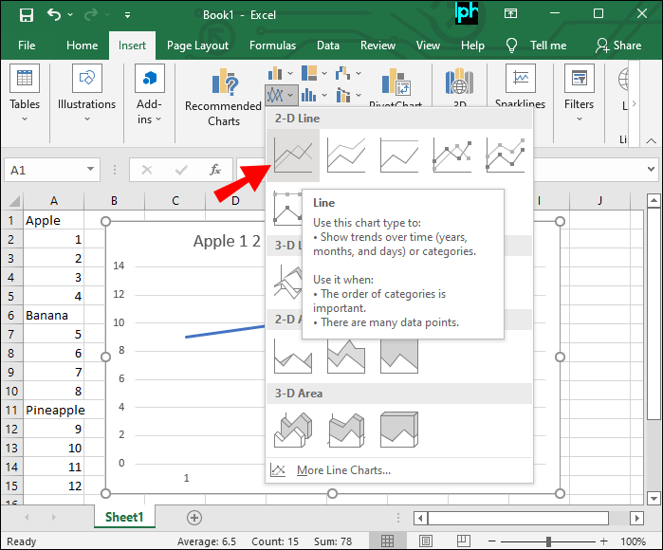The width and height of the screenshot is (663, 550).
Task: Open the Formulas ribbon tab
Action: click(x=272, y=45)
